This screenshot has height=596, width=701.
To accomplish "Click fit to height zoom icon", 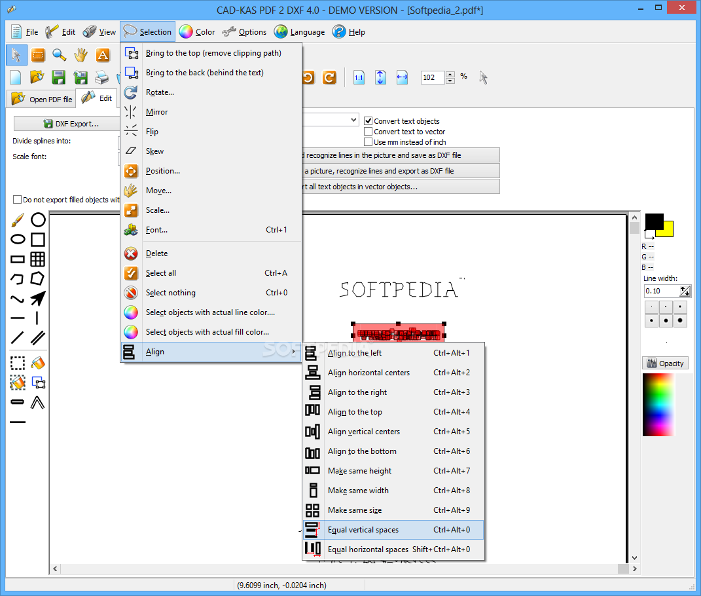I will click(x=380, y=77).
